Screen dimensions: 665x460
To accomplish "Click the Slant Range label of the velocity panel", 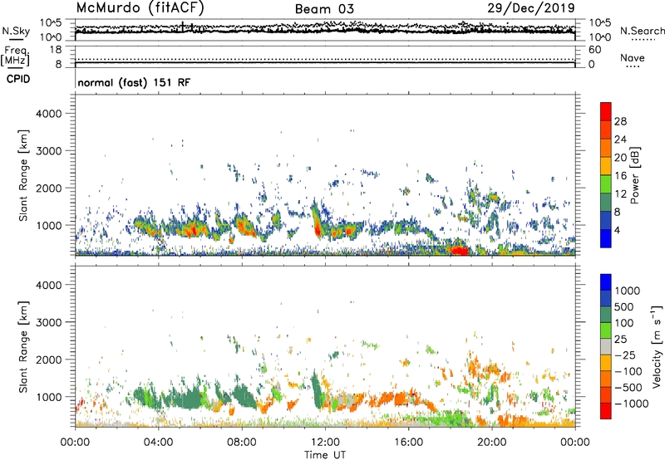I will pyautogui.click(x=23, y=347).
